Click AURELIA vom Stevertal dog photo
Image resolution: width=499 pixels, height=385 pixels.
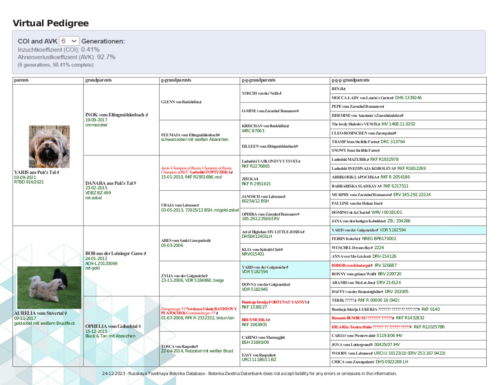49,288
